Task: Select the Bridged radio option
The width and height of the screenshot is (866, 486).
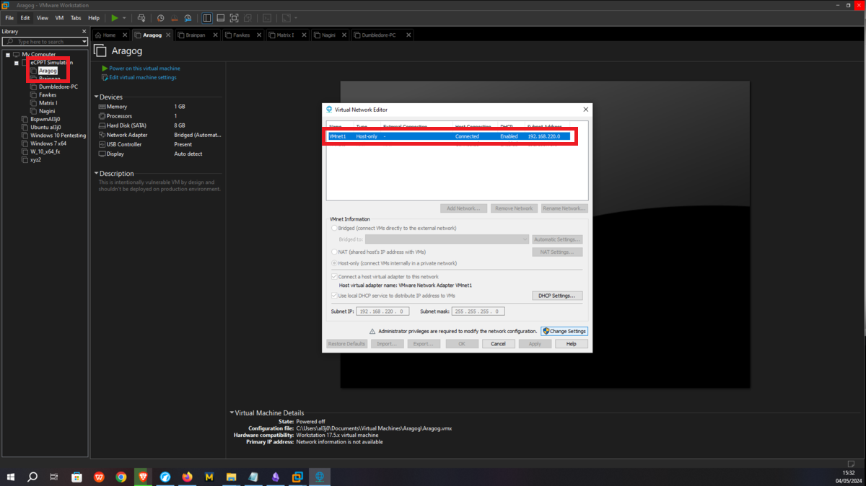Action: click(334, 228)
